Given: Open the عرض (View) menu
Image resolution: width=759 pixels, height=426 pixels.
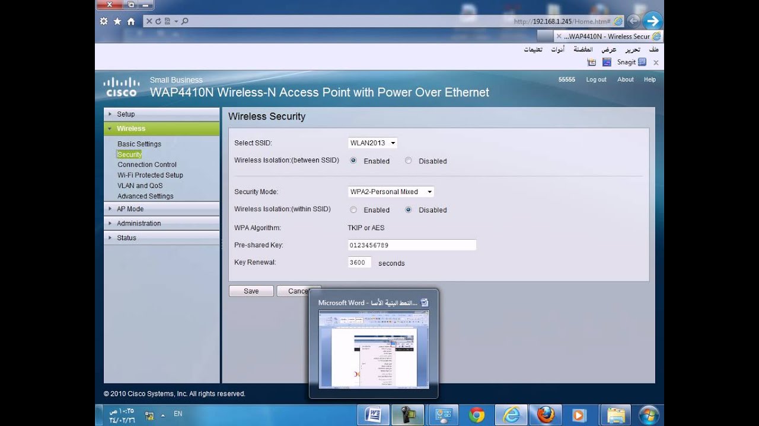Looking at the screenshot, I should click(609, 50).
